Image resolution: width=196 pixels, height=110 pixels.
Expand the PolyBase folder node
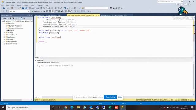[4, 39]
